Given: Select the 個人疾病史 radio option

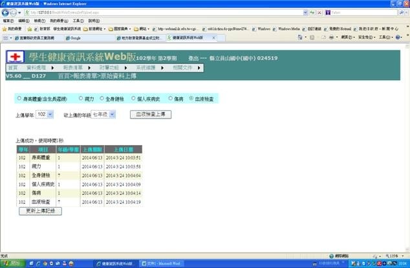Looking at the screenshot, I should tap(134, 99).
